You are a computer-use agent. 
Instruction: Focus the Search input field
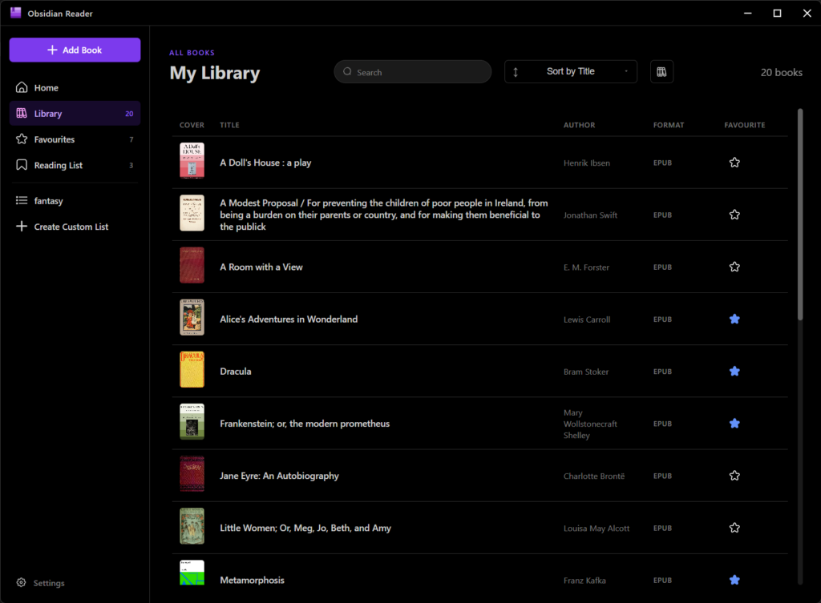[x=413, y=71]
